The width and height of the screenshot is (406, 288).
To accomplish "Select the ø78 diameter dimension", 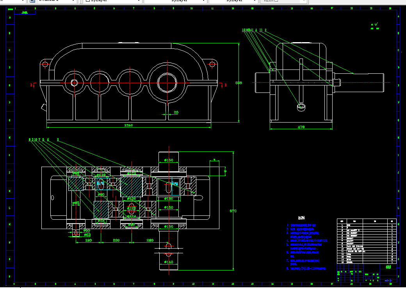I will pos(101,221).
